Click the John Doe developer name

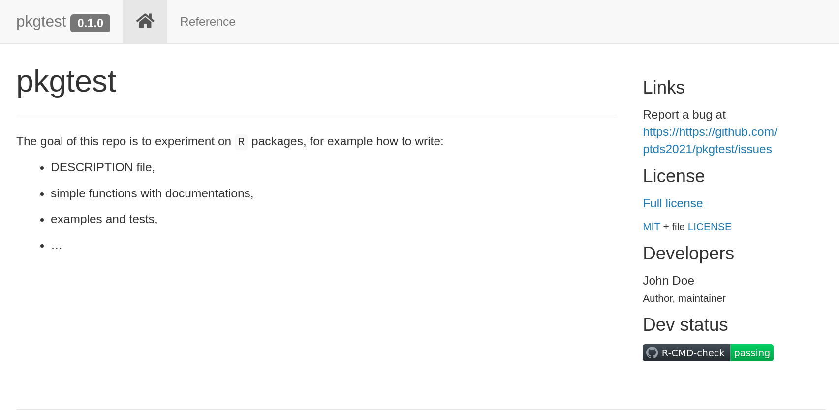pos(668,281)
